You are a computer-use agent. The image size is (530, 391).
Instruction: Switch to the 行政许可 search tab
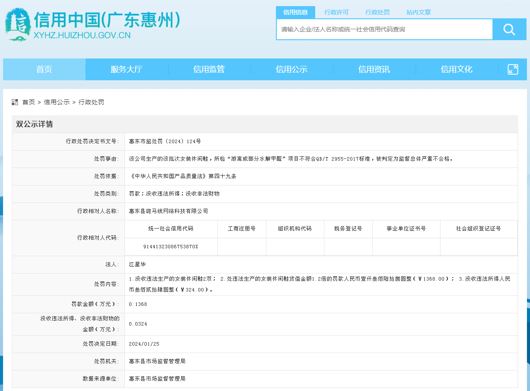(x=337, y=12)
